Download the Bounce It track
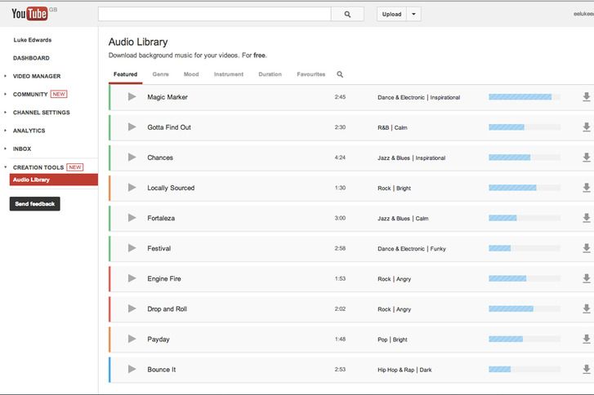The height and width of the screenshot is (395, 594). 586,370
